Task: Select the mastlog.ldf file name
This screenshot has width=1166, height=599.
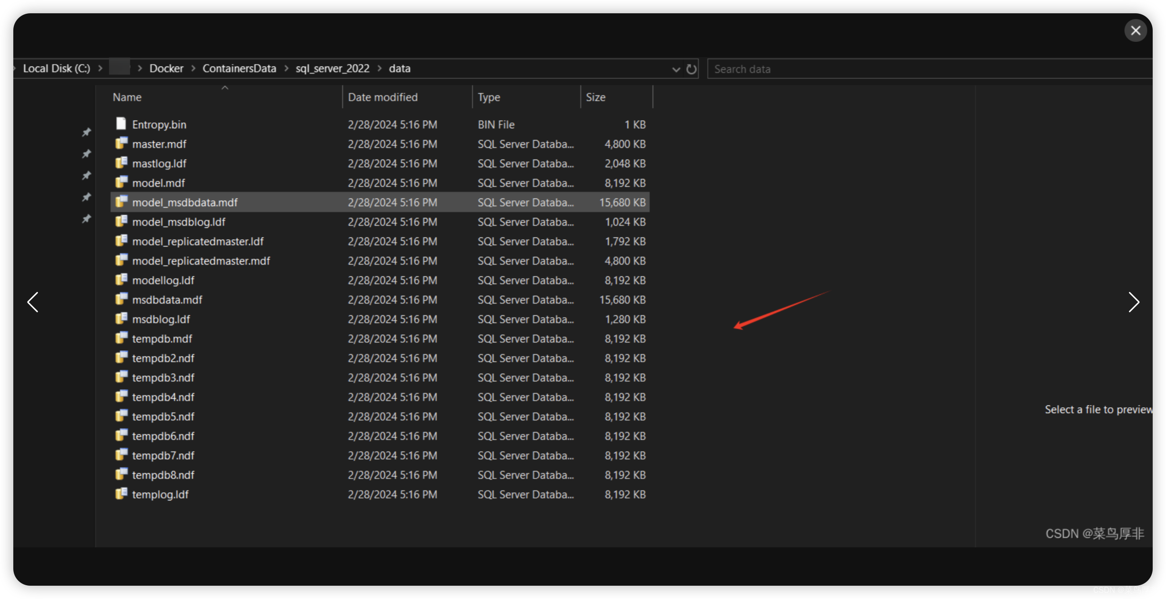Action: click(x=159, y=163)
